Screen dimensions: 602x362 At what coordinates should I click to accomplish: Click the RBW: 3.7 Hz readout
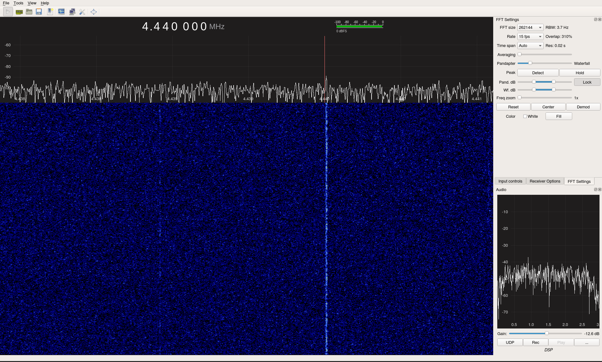click(x=557, y=28)
